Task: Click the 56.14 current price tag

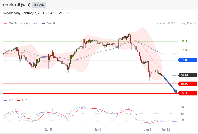Action: click(188, 75)
